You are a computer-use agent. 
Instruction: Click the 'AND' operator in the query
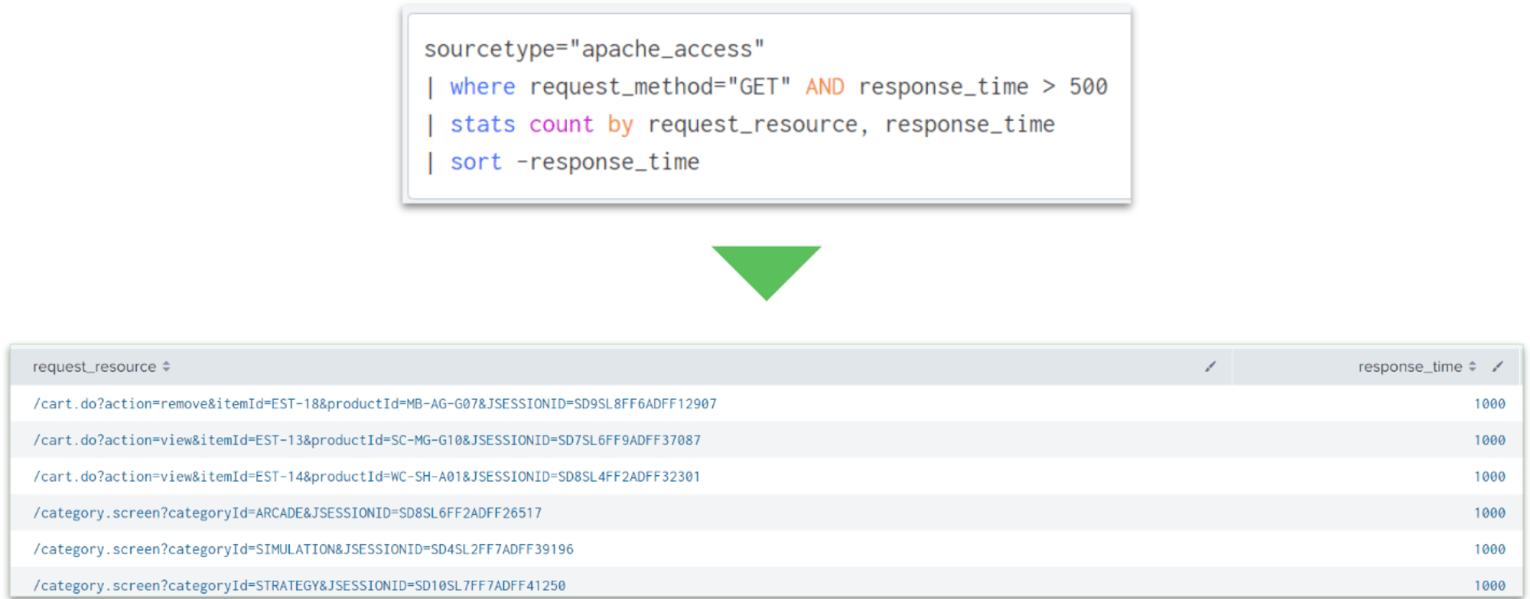click(x=825, y=86)
